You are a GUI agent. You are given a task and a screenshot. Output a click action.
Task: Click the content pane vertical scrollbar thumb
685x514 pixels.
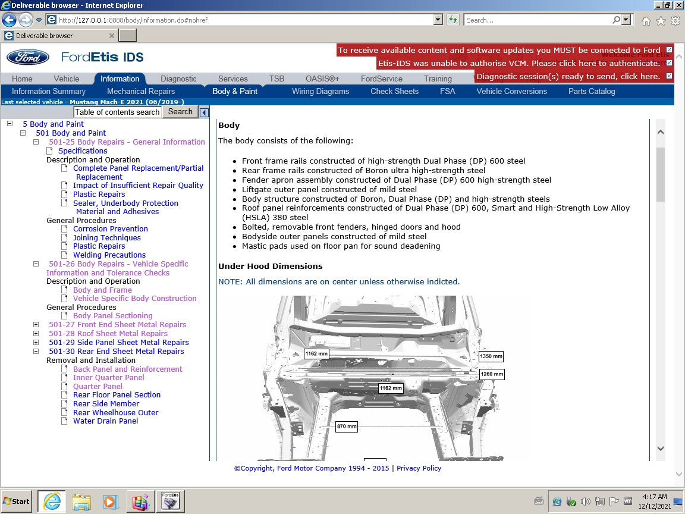click(661, 174)
